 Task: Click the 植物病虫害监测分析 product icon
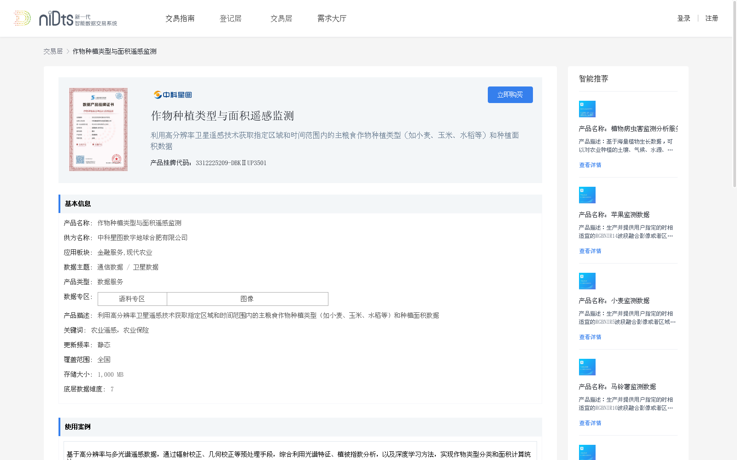click(587, 109)
